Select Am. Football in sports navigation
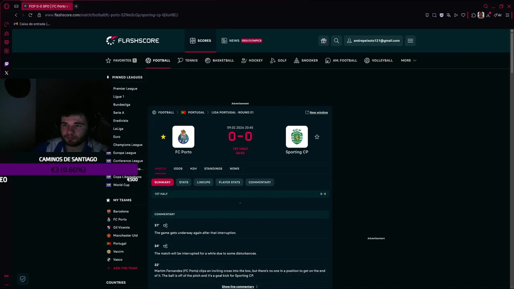The height and width of the screenshot is (289, 514). click(341, 60)
